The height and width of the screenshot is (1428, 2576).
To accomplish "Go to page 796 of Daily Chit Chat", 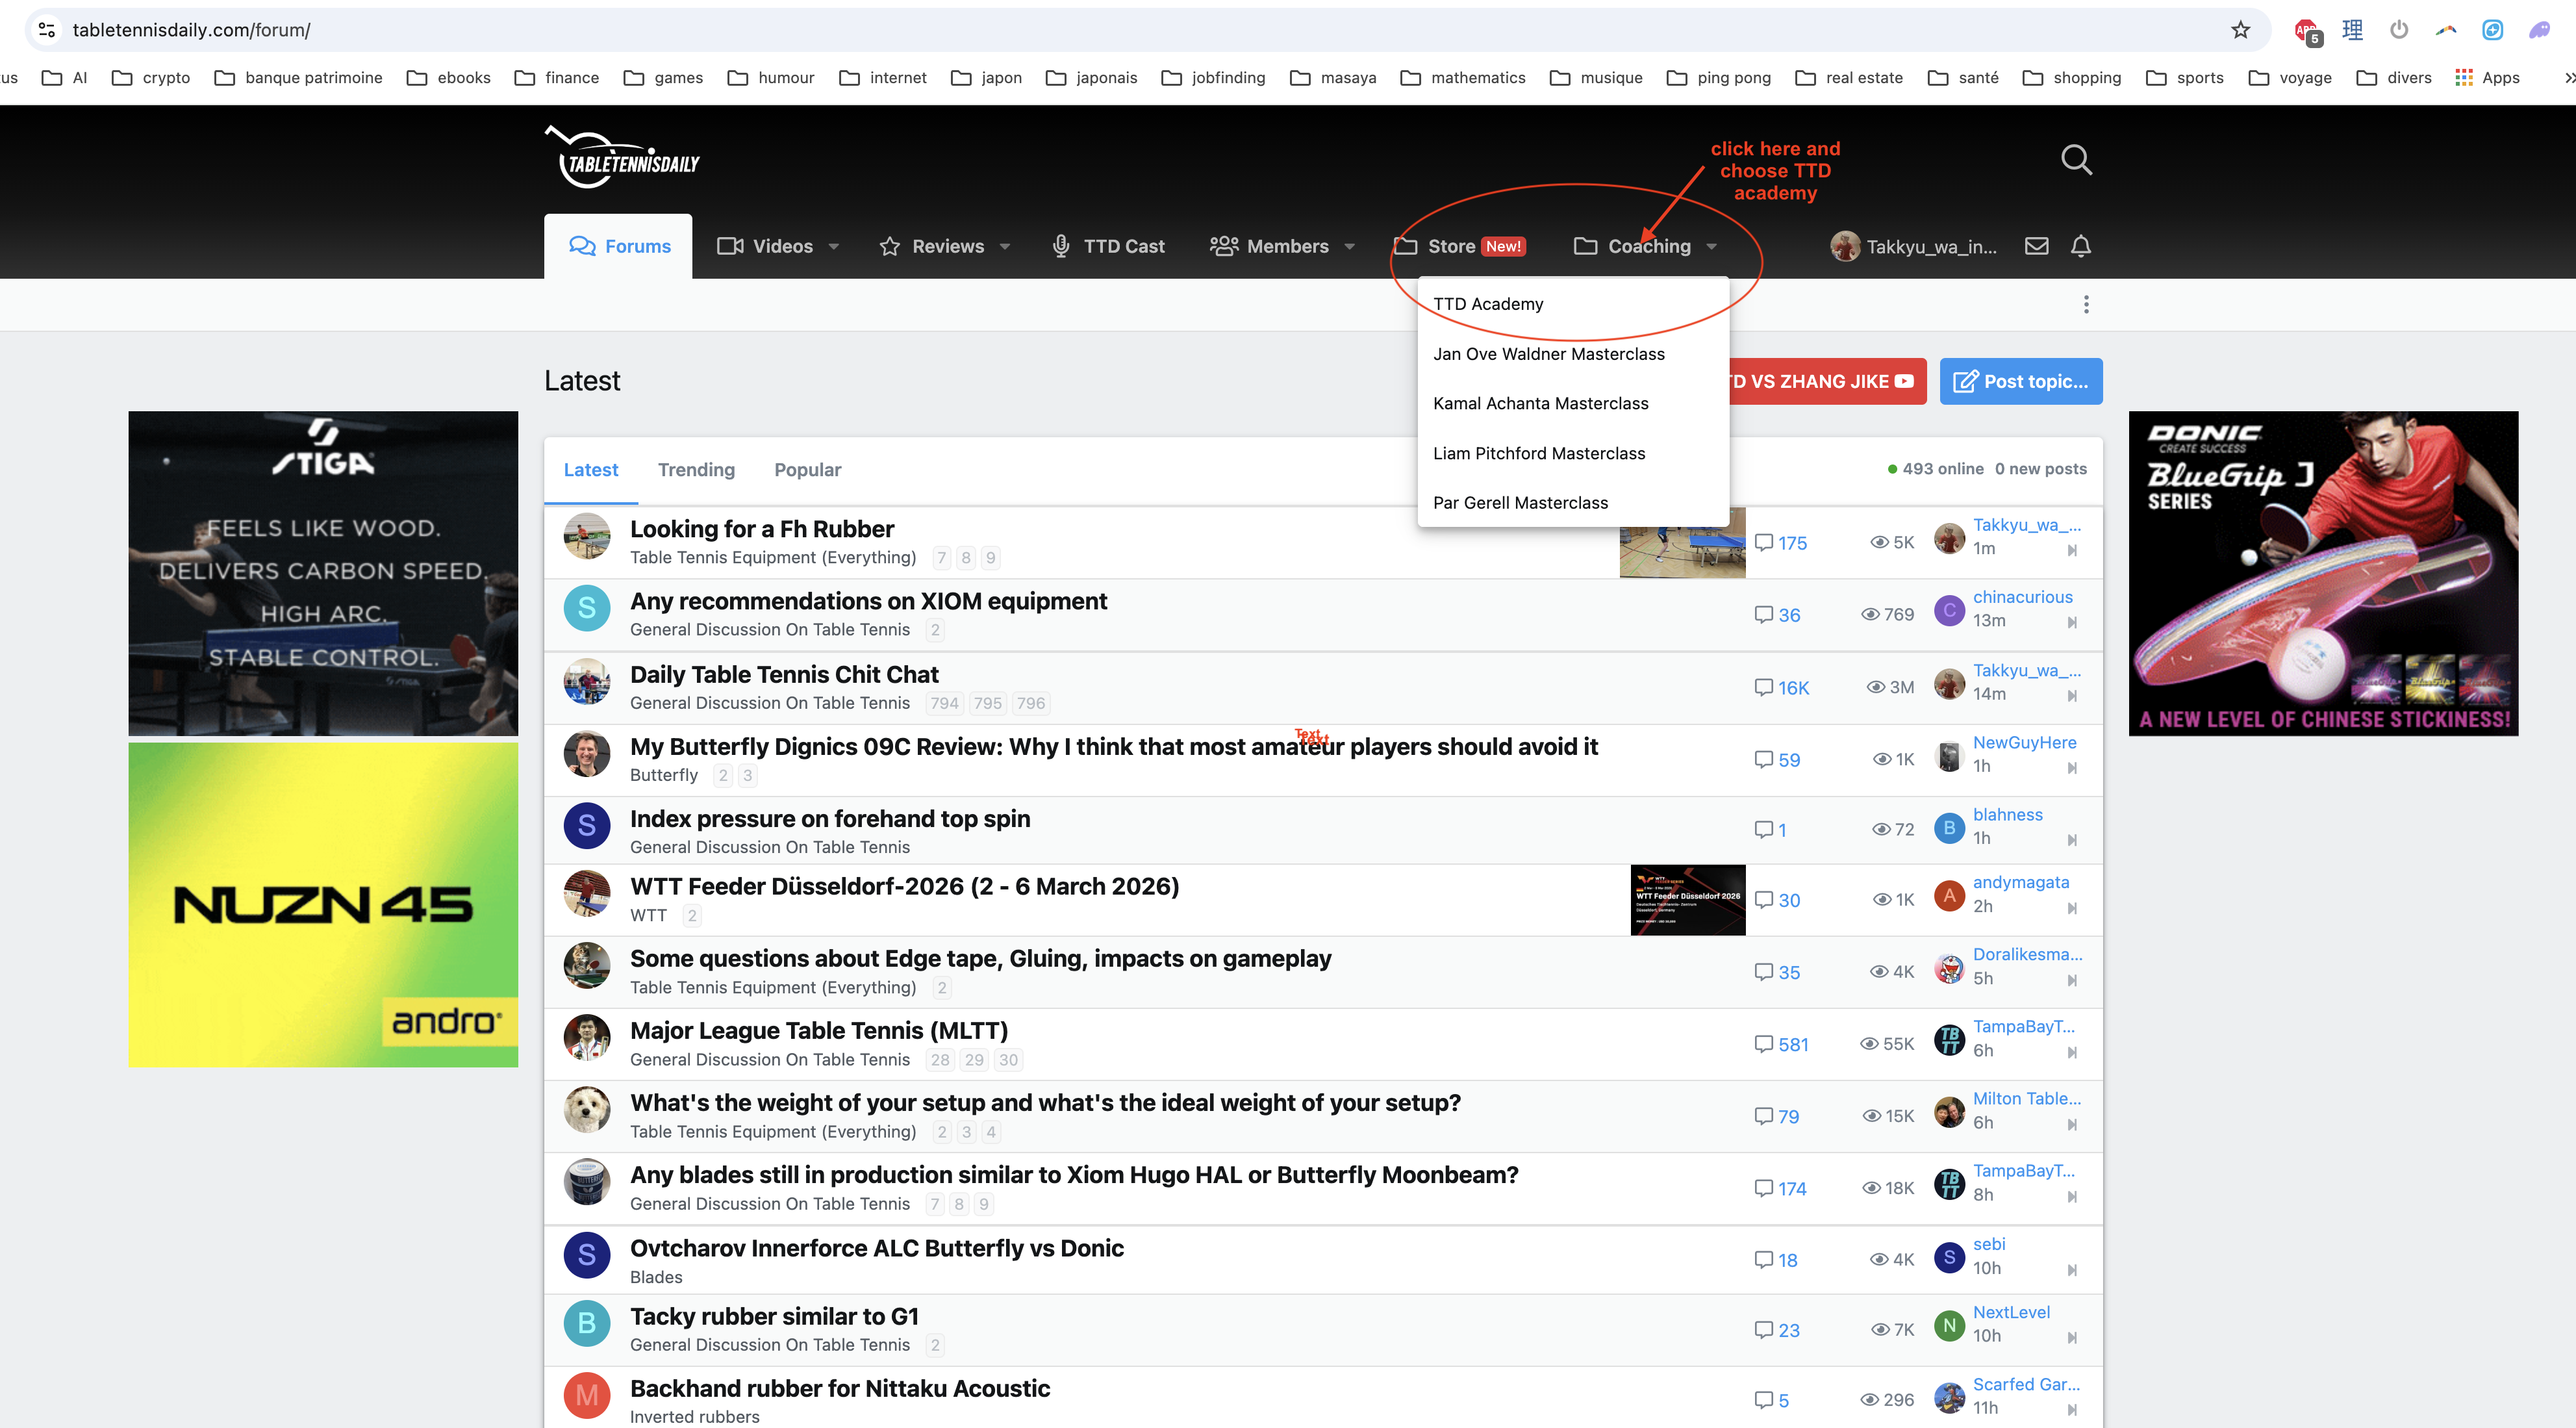I will (x=1031, y=703).
